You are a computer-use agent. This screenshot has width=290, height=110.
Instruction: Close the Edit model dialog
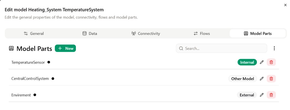pos(285,5)
